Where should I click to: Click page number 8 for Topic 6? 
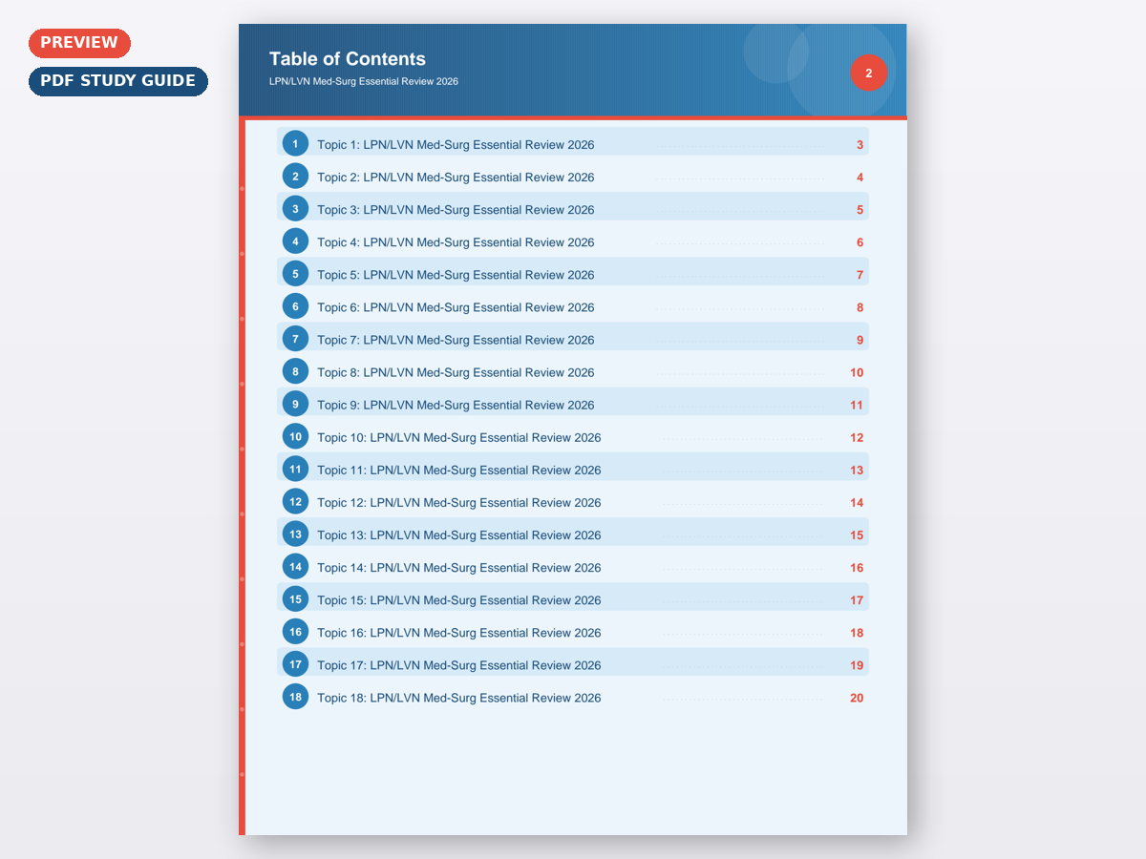click(859, 307)
